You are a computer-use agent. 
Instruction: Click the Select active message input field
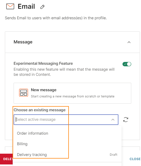tap(66, 120)
